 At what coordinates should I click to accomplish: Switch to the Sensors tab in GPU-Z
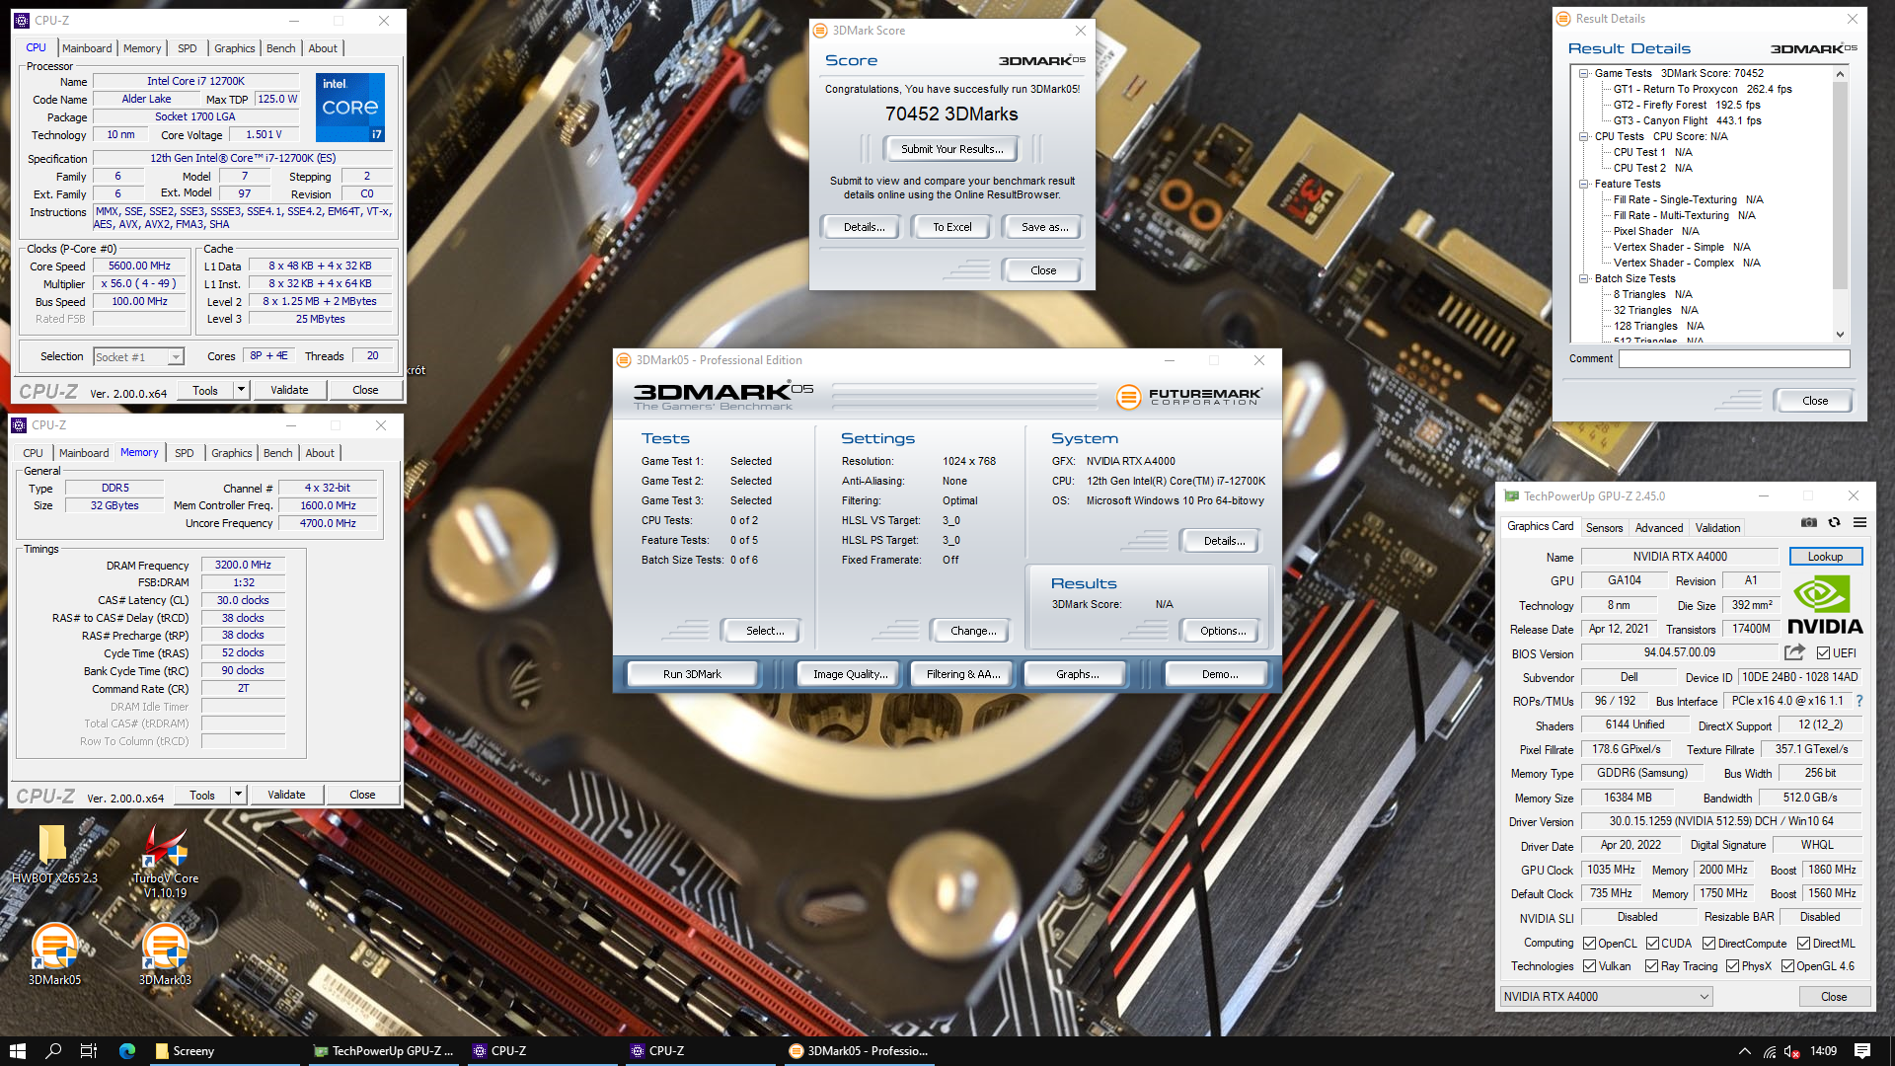click(x=1604, y=528)
